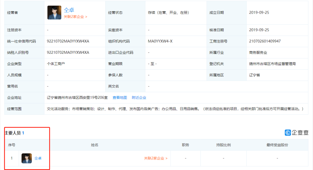The height and width of the screenshot is (170, 313).
Task: Click 统一社会信用代码 label cell
Action: pyautogui.click(x=24, y=41)
